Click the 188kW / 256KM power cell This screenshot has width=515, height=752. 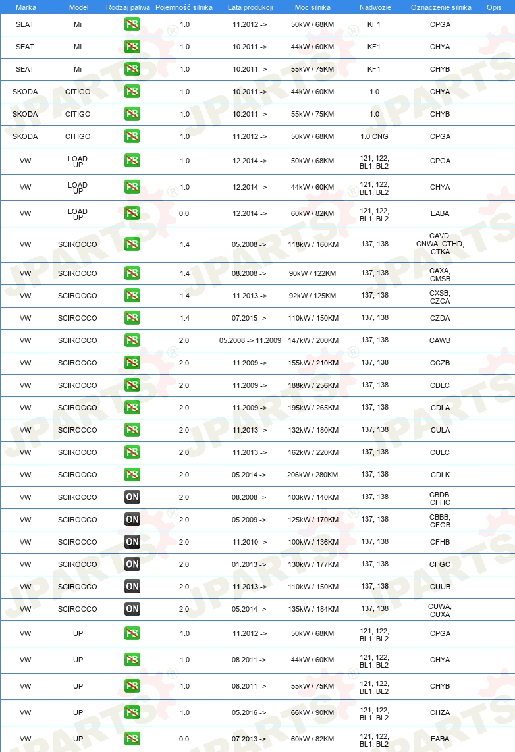313,385
